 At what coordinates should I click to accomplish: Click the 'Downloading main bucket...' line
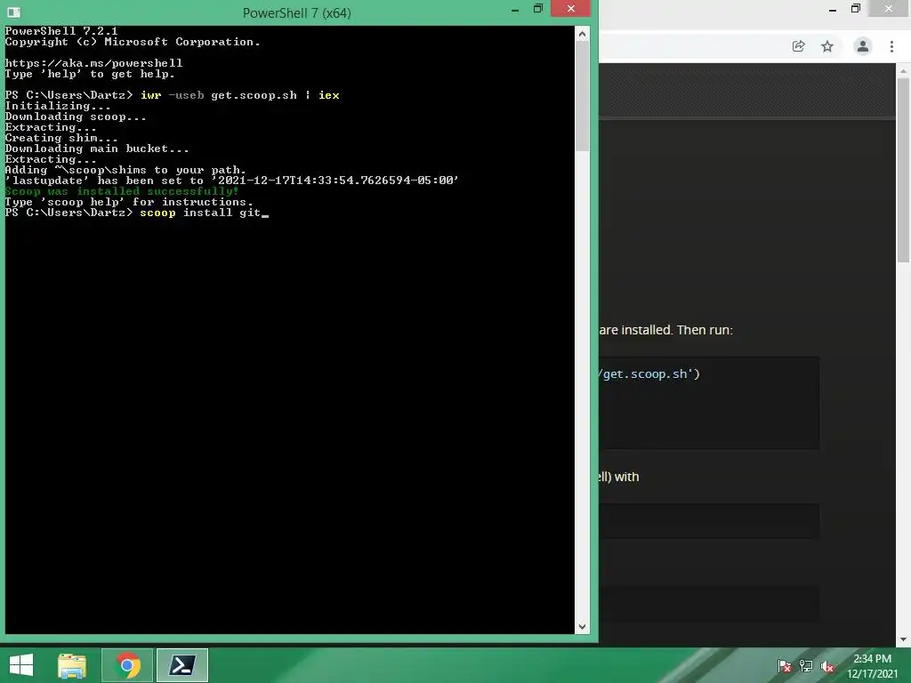point(96,149)
